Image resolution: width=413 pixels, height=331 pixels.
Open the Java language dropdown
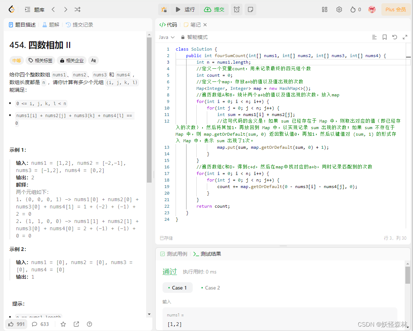pyautogui.click(x=167, y=37)
